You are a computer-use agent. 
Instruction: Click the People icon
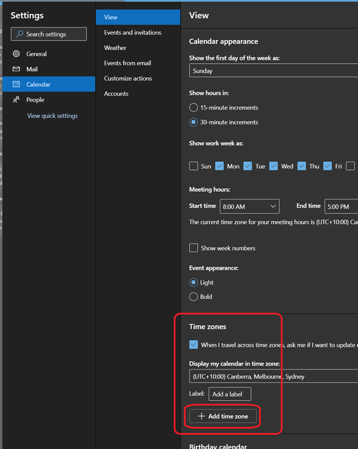pyautogui.click(x=16, y=99)
